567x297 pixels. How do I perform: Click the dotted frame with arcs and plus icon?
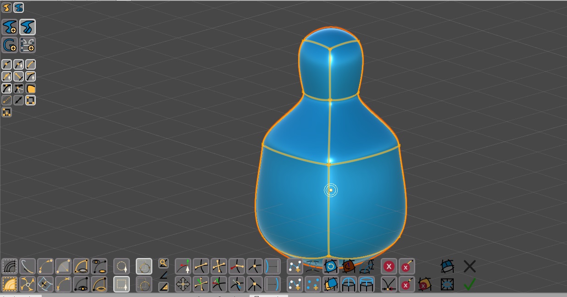point(28,45)
